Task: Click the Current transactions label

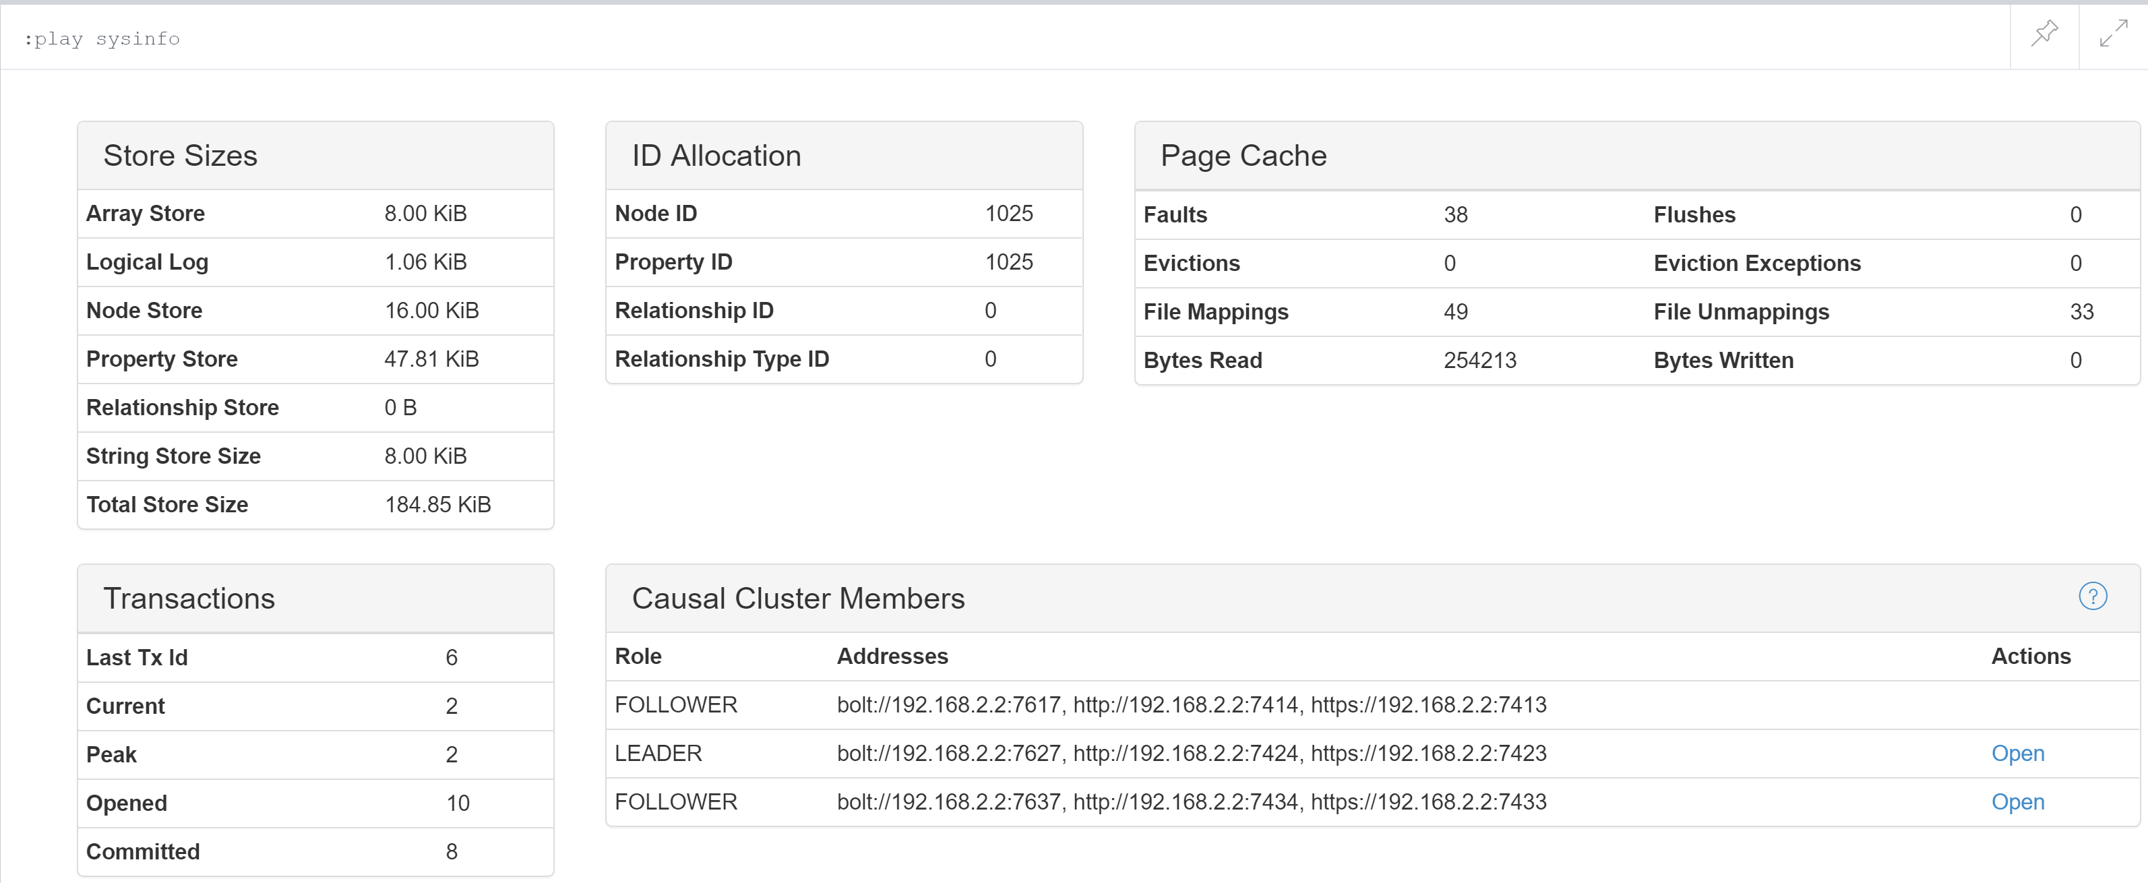Action: [x=125, y=706]
